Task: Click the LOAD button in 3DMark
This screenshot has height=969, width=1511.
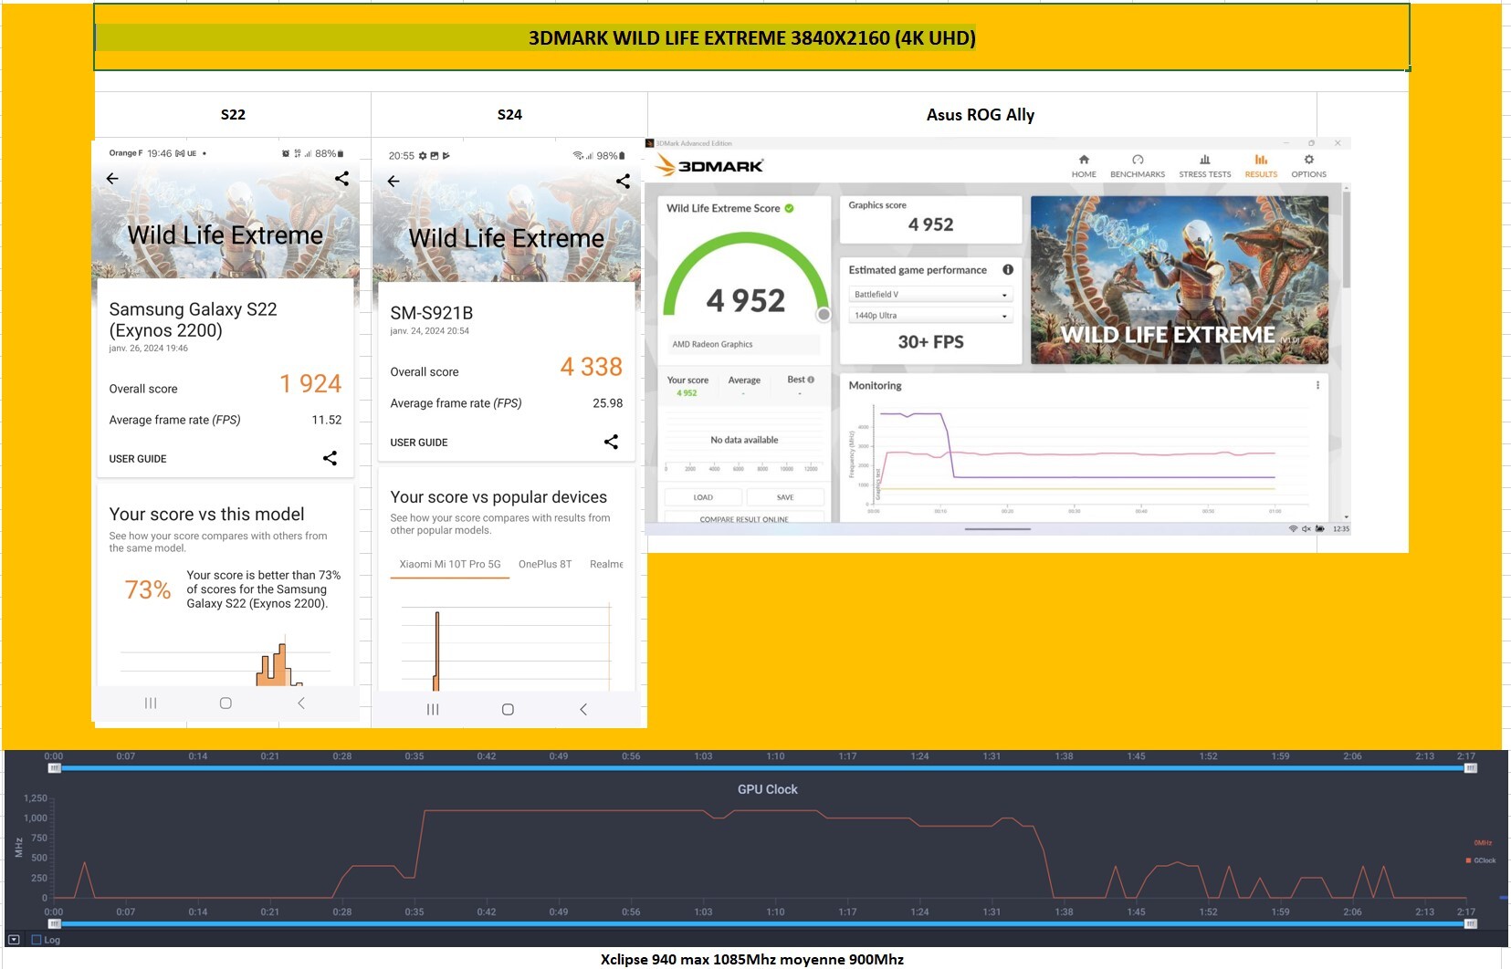Action: (x=703, y=497)
